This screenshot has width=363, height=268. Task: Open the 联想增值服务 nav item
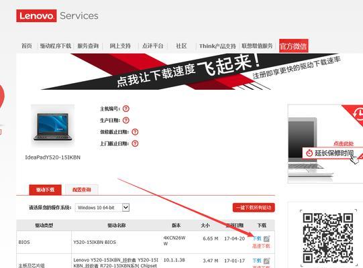pyautogui.click(x=257, y=46)
